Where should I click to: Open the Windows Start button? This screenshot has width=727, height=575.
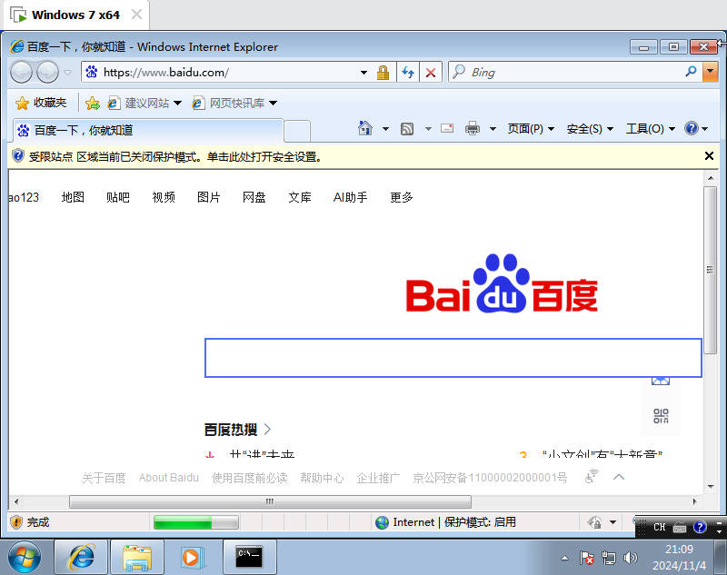click(x=25, y=557)
